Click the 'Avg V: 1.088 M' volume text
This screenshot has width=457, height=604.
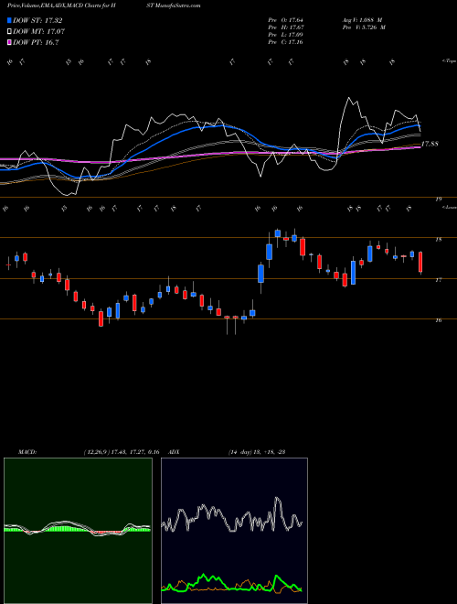pyautogui.click(x=362, y=20)
